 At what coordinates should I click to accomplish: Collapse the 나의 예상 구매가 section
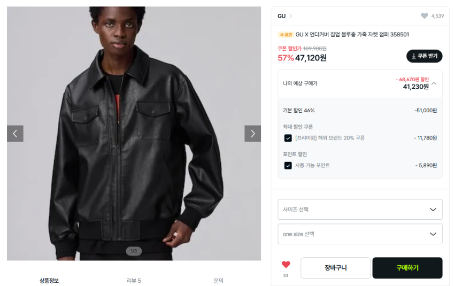coord(434,83)
